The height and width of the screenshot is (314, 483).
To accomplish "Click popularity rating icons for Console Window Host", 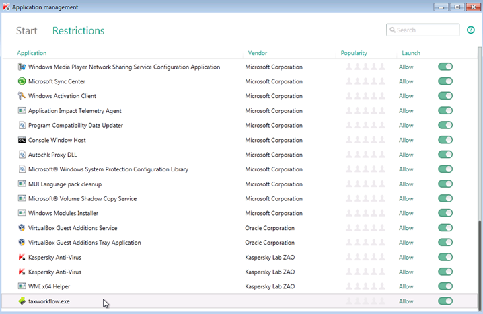I will tap(365, 140).
